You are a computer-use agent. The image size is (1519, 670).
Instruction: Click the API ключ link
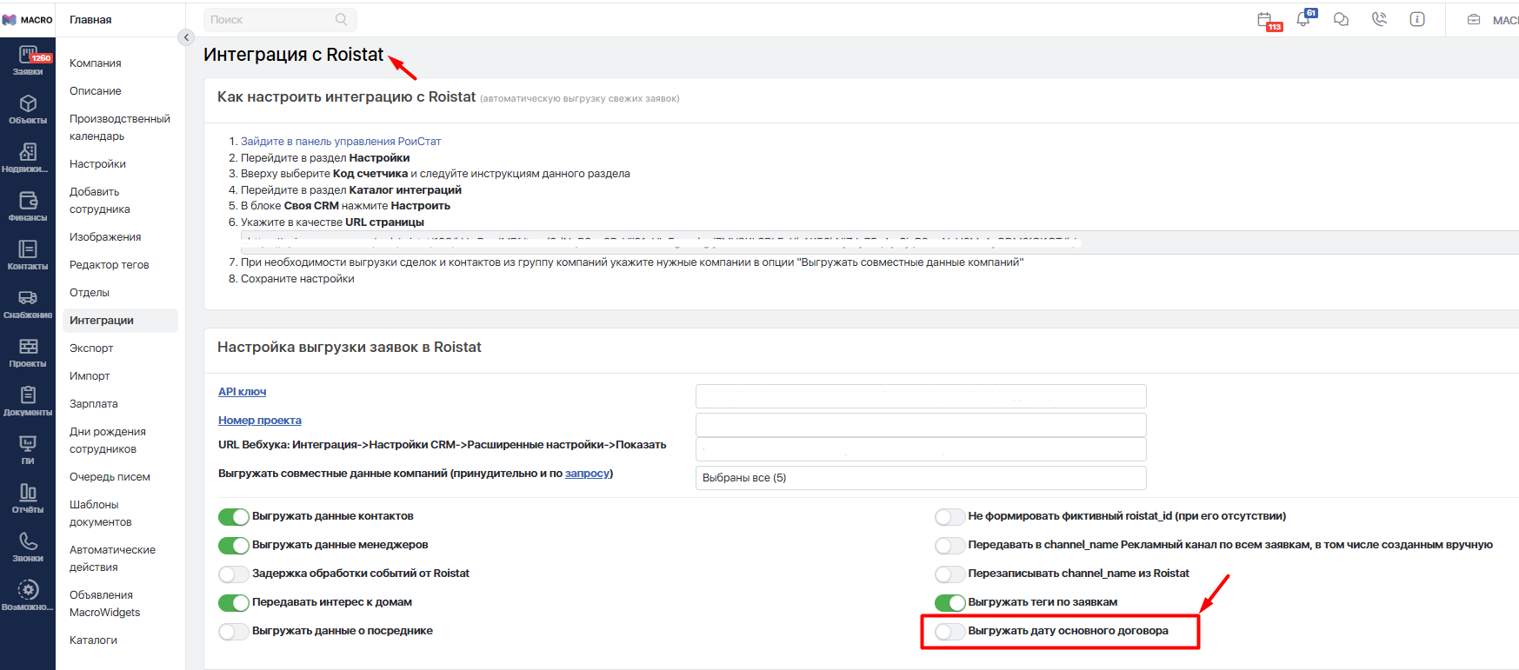pyautogui.click(x=242, y=392)
